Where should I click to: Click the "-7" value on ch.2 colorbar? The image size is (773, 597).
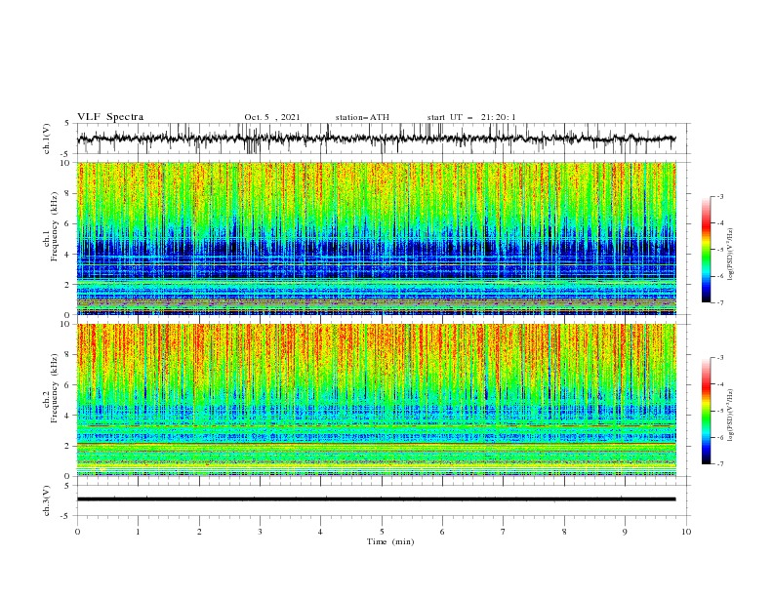pyautogui.click(x=720, y=463)
